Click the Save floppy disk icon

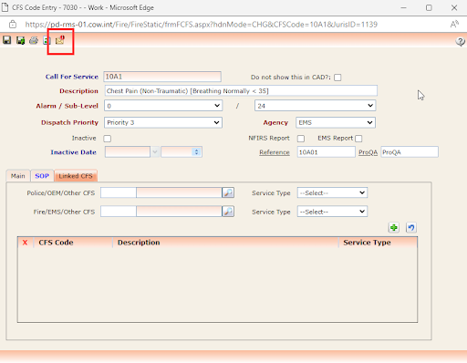[x=7, y=40]
